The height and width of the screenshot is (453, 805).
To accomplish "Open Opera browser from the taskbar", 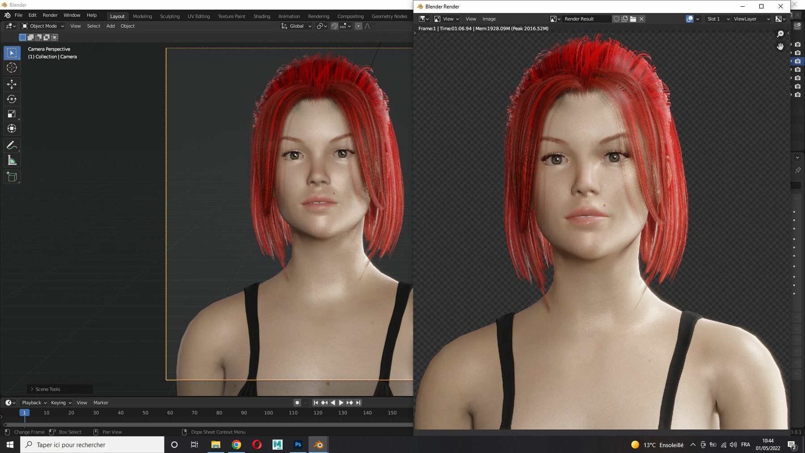I will point(257,445).
